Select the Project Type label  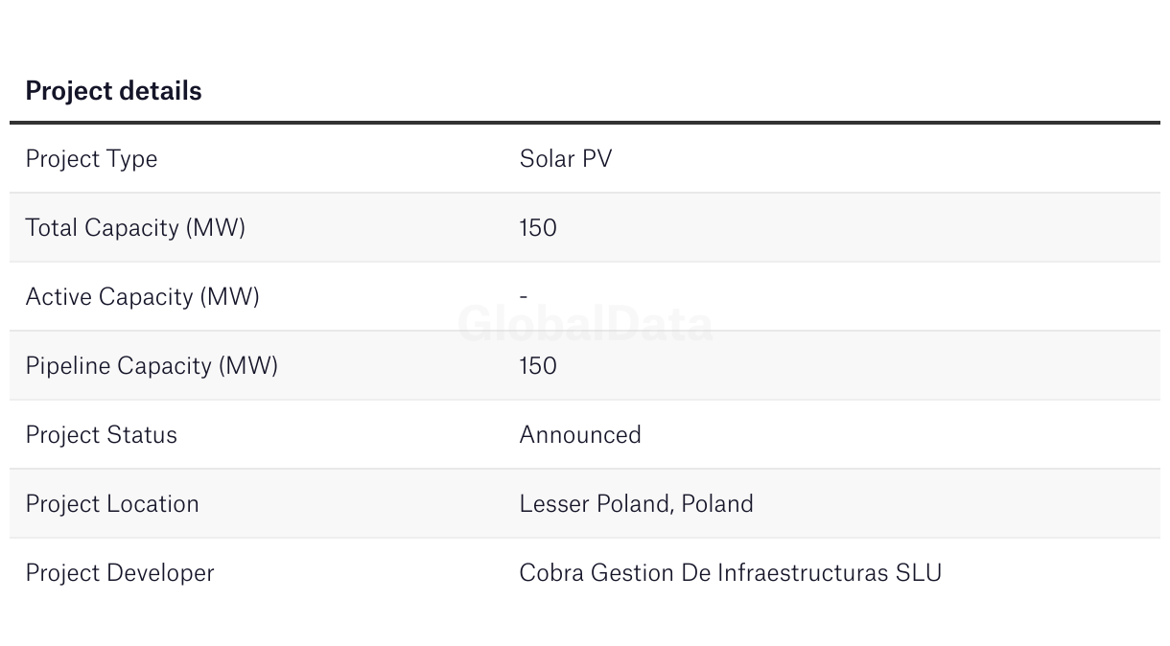pyautogui.click(x=91, y=159)
